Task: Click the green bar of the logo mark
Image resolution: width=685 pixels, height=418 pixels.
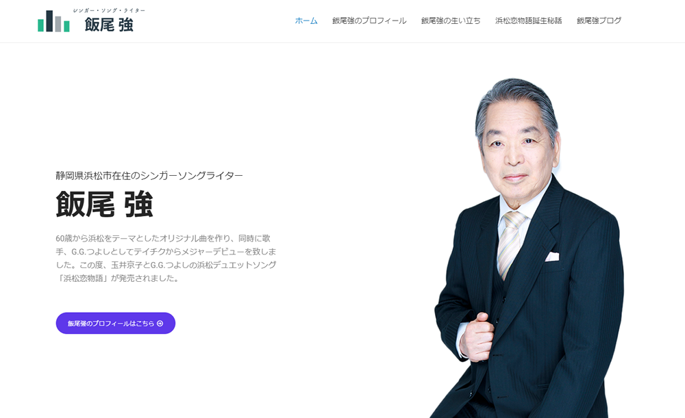Action: (40, 25)
